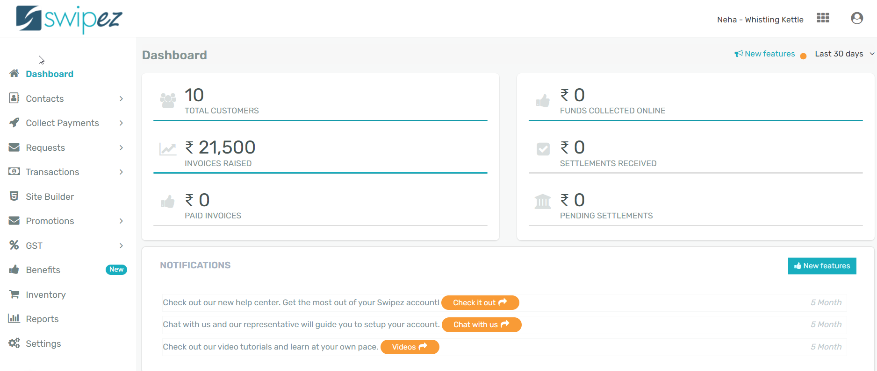Click the Swipez logo

[69, 19]
